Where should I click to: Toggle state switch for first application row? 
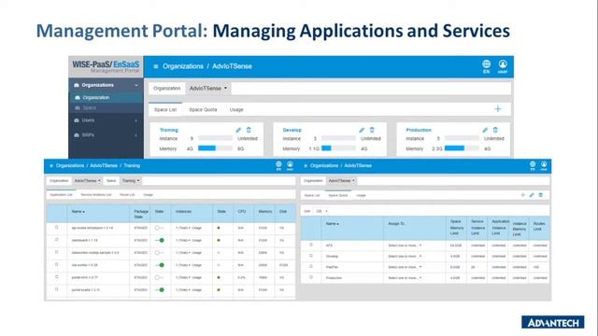tap(159, 228)
